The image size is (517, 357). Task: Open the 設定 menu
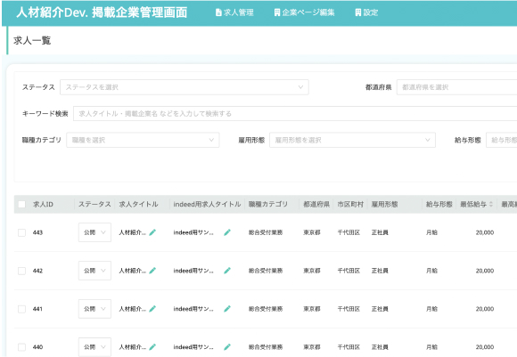[366, 12]
